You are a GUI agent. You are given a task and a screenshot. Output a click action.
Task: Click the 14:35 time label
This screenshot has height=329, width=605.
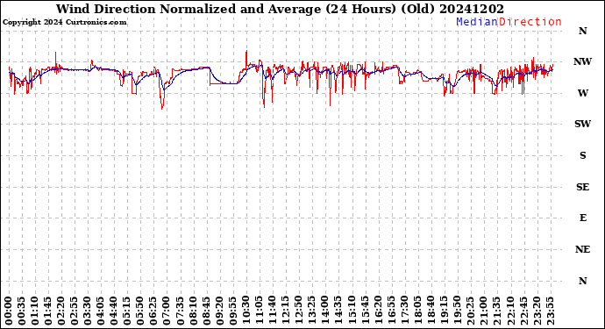tap(338, 311)
